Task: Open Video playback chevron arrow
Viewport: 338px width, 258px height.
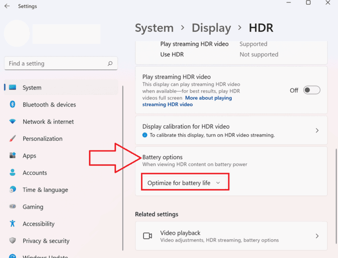Action: click(317, 236)
